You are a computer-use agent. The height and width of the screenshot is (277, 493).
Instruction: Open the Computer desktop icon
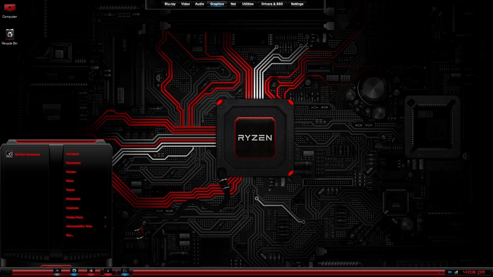click(x=10, y=8)
